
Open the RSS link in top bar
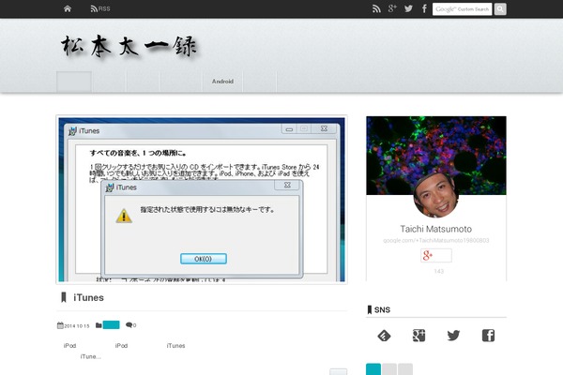point(100,9)
